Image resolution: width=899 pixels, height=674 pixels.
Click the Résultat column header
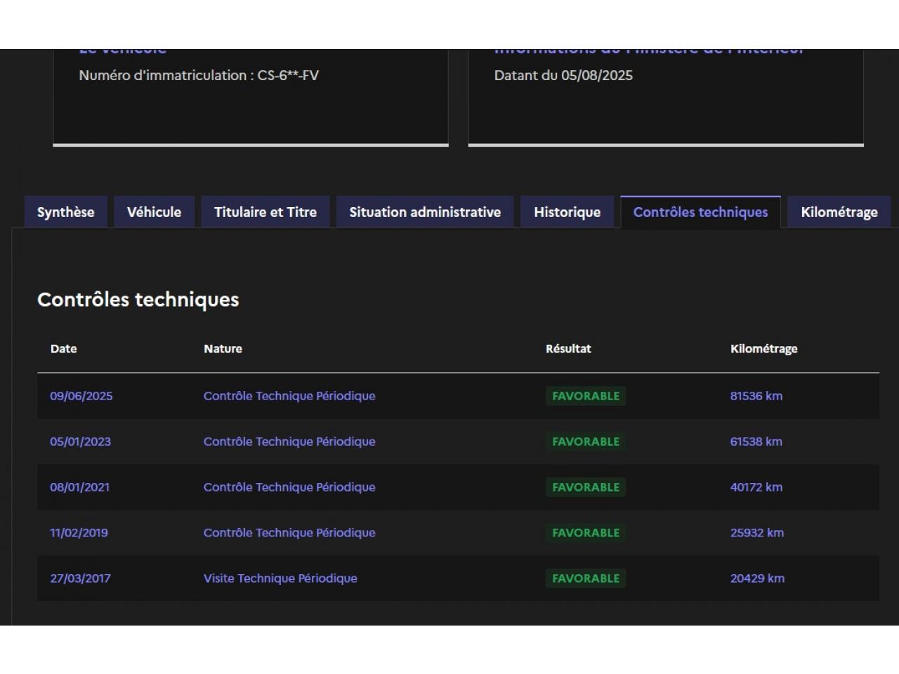[568, 349]
